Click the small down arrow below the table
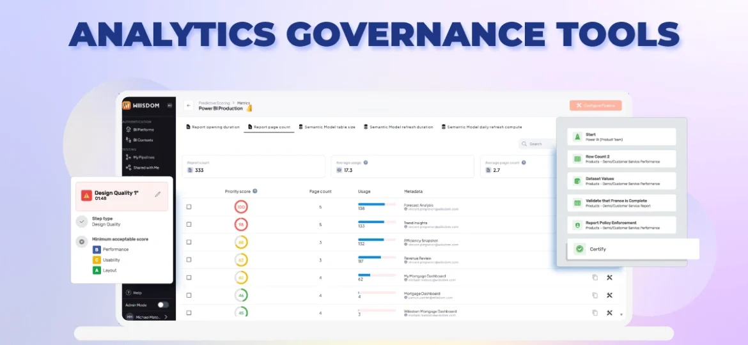 point(621,314)
